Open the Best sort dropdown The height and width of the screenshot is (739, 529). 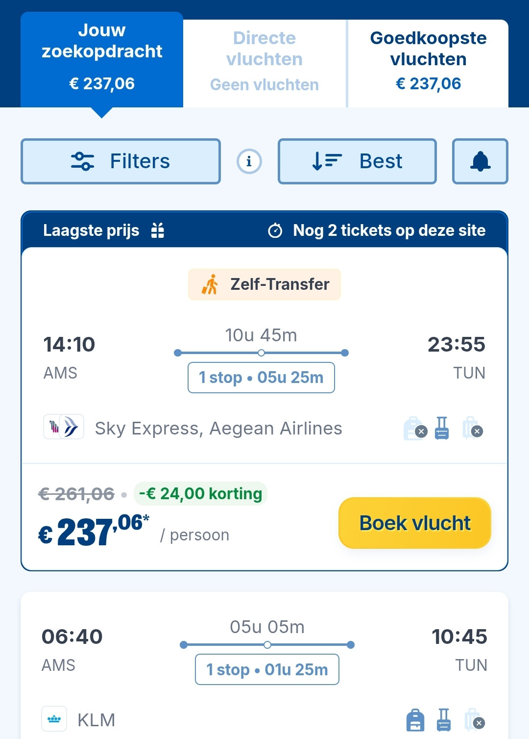point(357,161)
